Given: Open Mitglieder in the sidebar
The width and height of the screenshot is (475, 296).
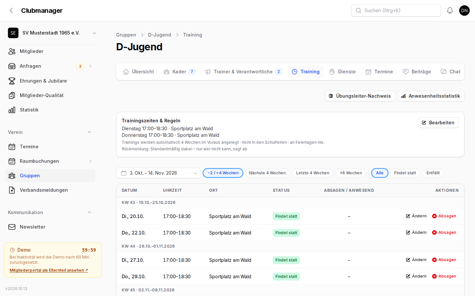Looking at the screenshot, I should point(50,51).
